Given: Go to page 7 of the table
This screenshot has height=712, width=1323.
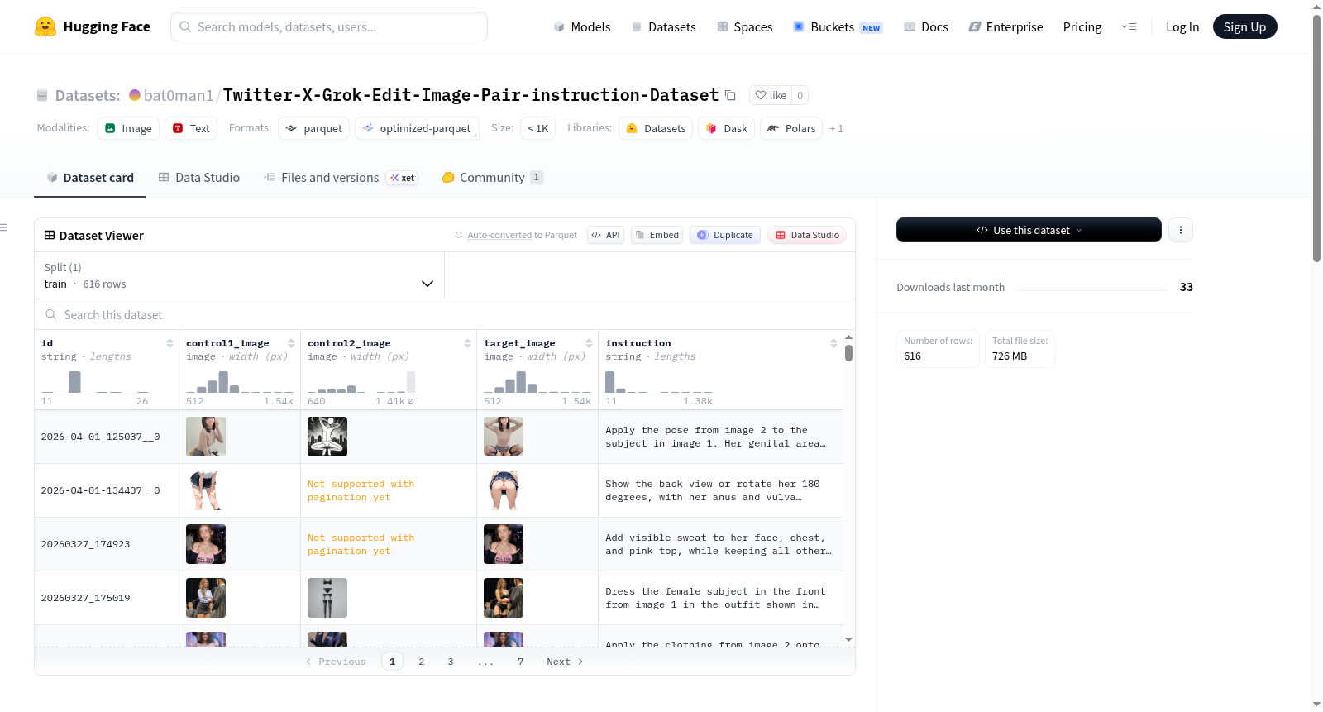Looking at the screenshot, I should click(521, 662).
